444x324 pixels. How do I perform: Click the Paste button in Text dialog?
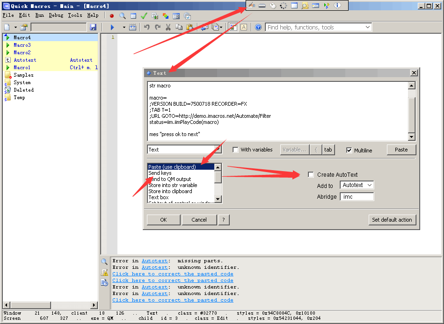[401, 150]
